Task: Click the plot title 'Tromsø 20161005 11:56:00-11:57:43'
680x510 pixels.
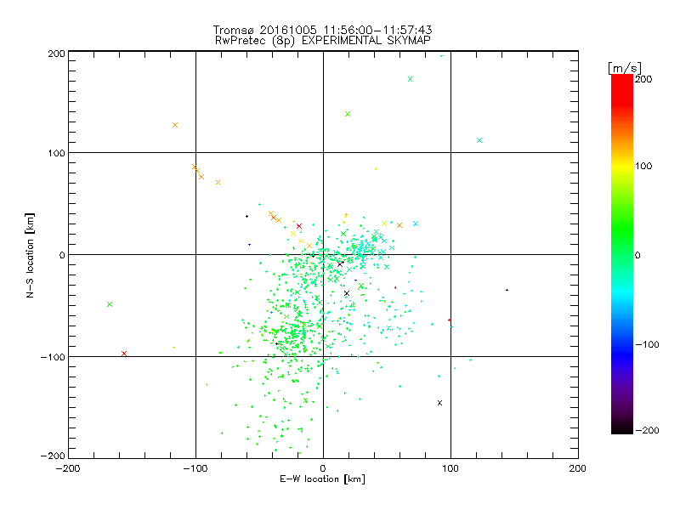Action: (322, 30)
